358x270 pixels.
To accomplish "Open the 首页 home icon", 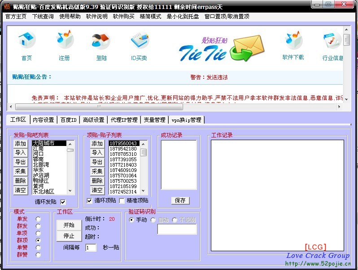I will 27,40.
